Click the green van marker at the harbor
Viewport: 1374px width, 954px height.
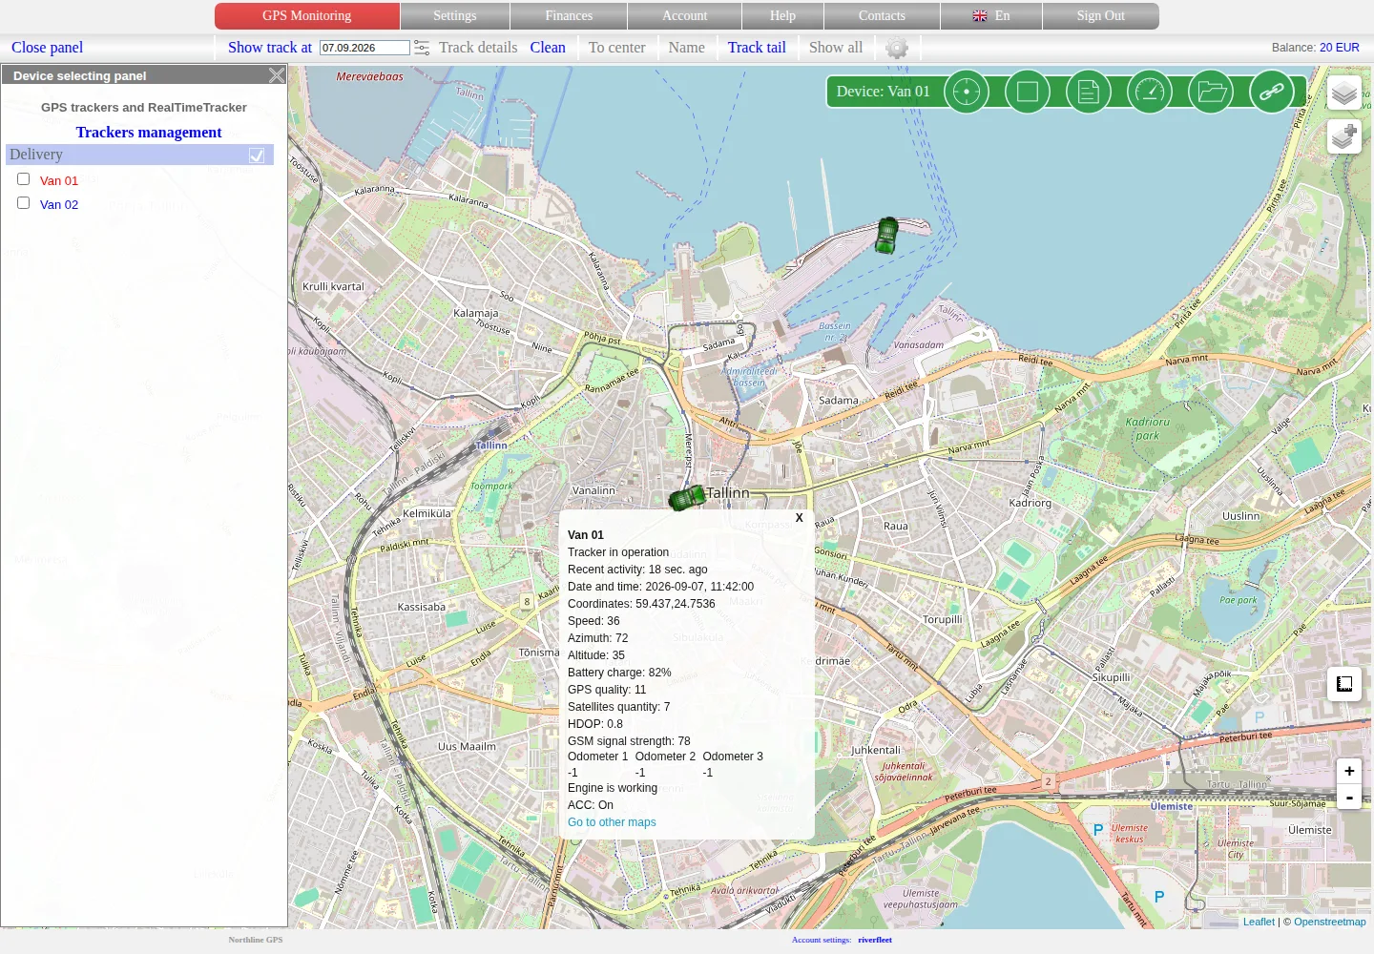886,235
